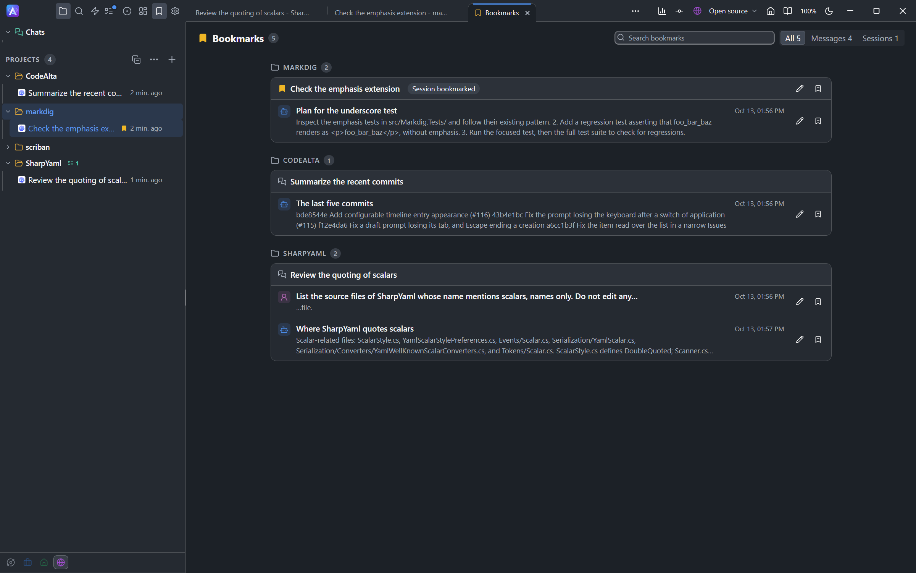
Task: Collapse the Chats section chevron
Action: click(x=8, y=32)
